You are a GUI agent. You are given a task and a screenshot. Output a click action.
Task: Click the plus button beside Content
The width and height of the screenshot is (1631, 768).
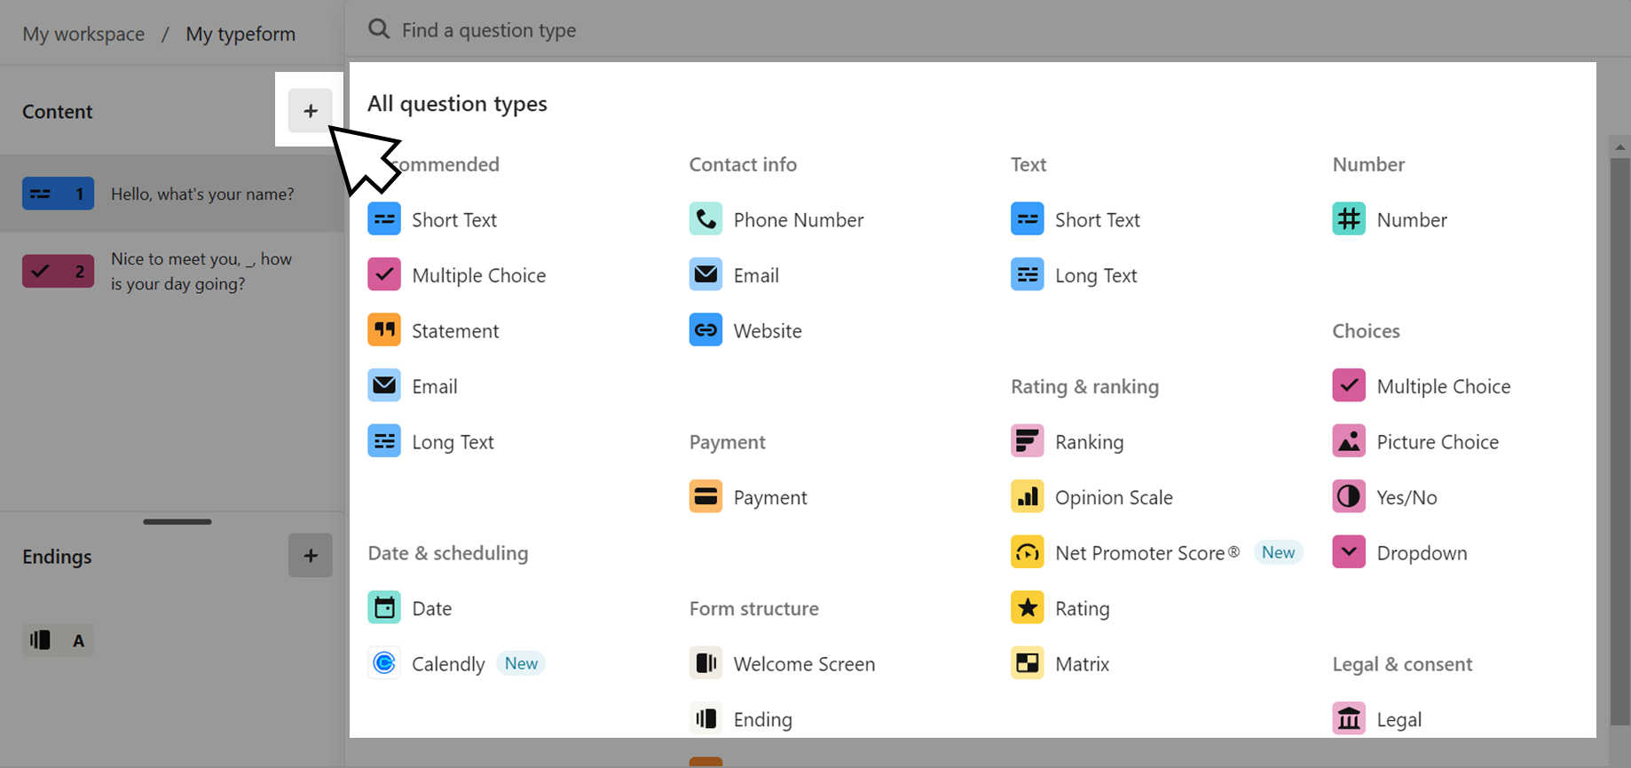(310, 111)
